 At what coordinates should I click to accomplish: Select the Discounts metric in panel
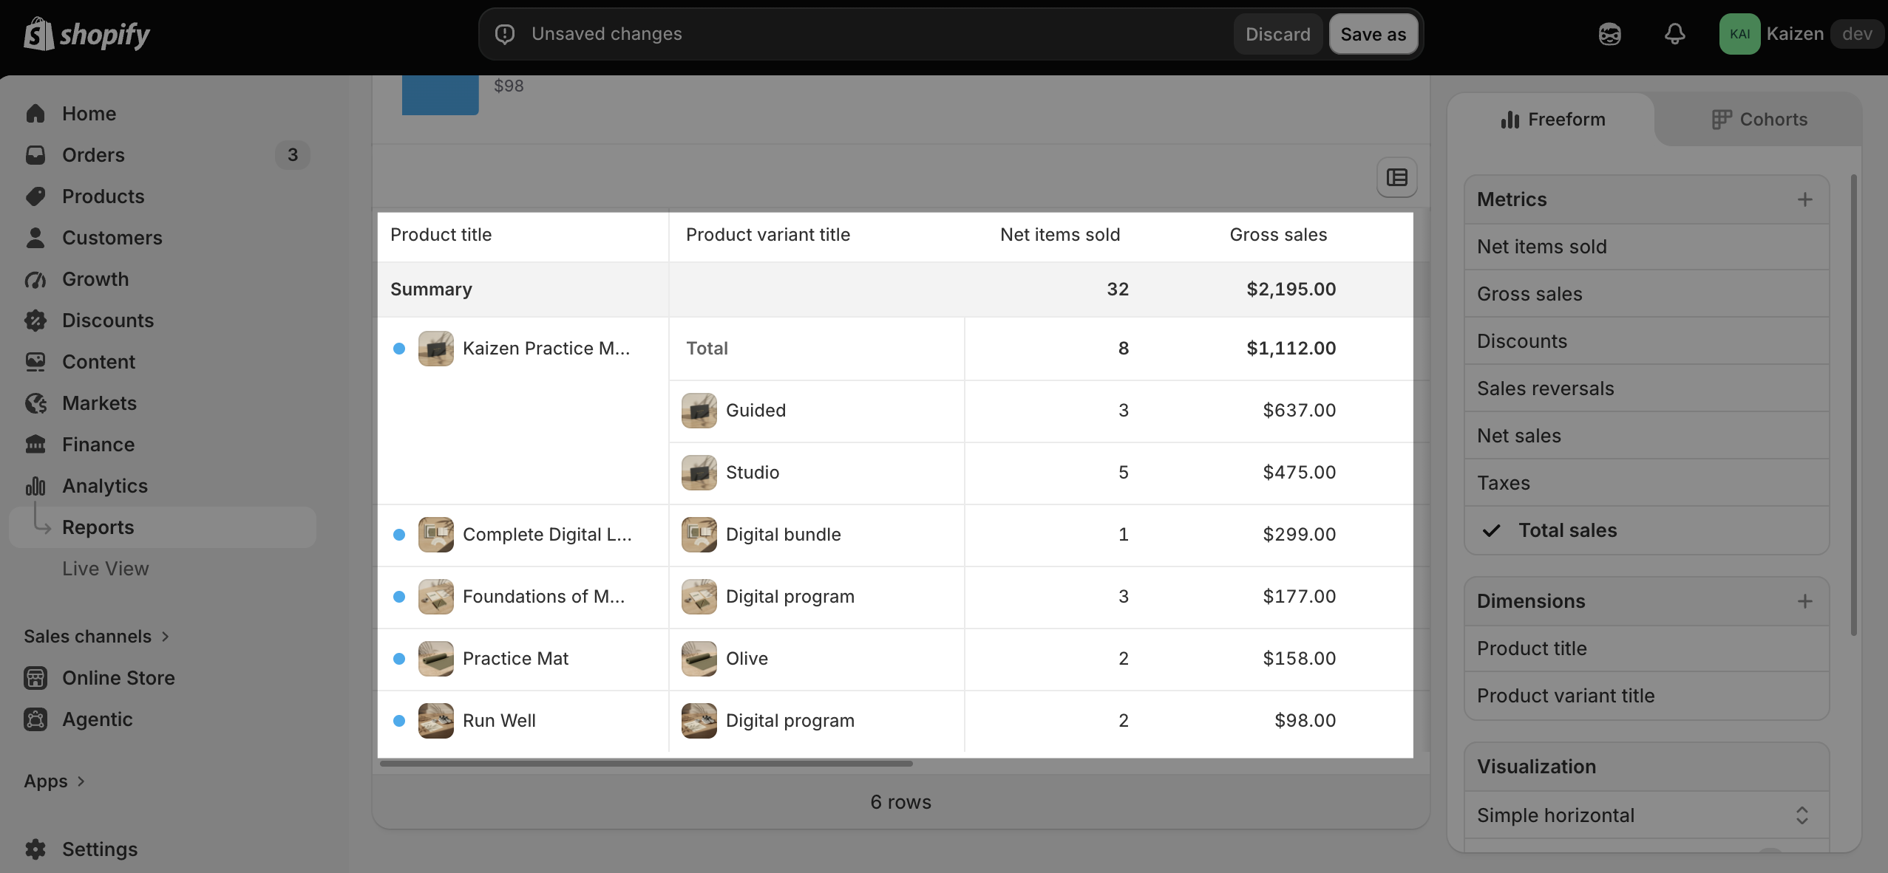(x=1647, y=341)
